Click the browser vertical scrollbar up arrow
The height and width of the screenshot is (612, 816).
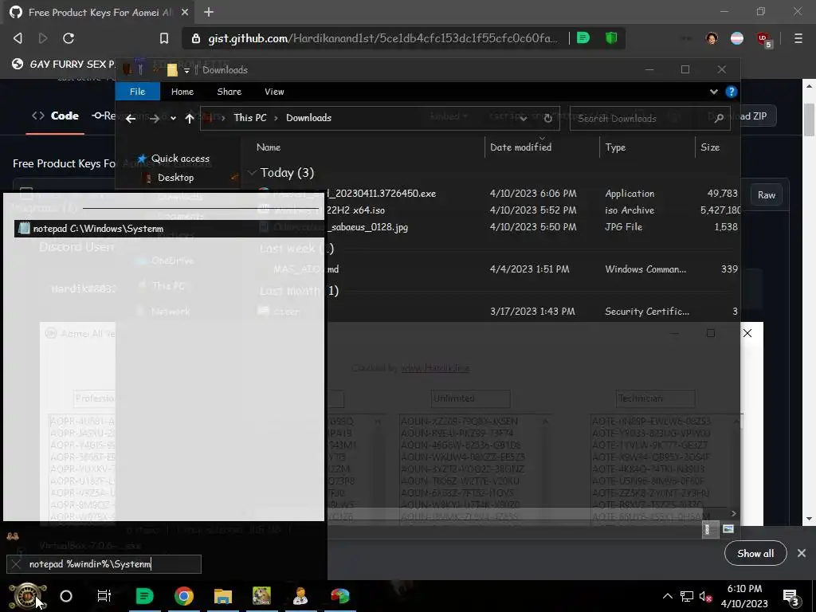pyautogui.click(x=810, y=85)
